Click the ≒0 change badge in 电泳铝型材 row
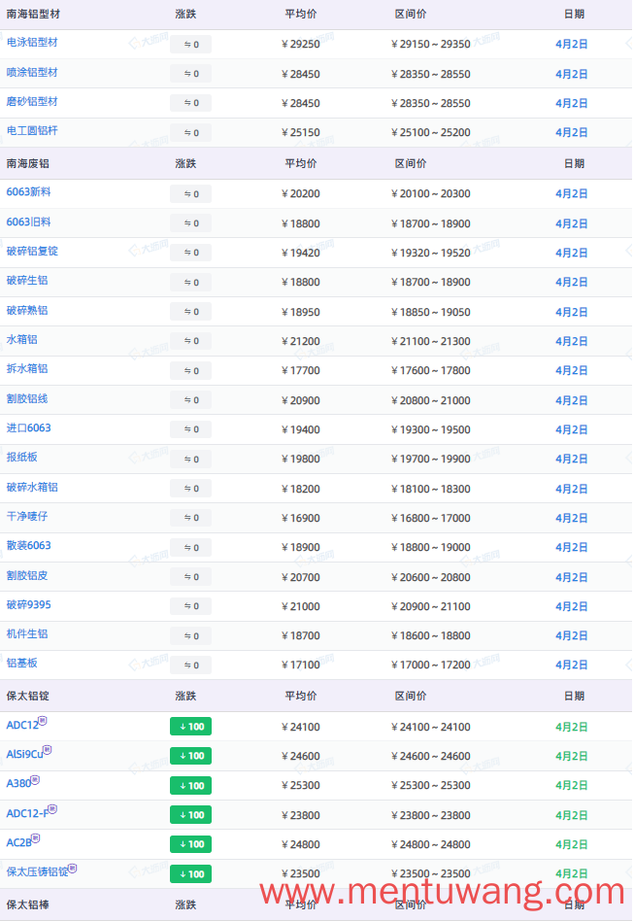This screenshot has width=634, height=921. click(191, 45)
